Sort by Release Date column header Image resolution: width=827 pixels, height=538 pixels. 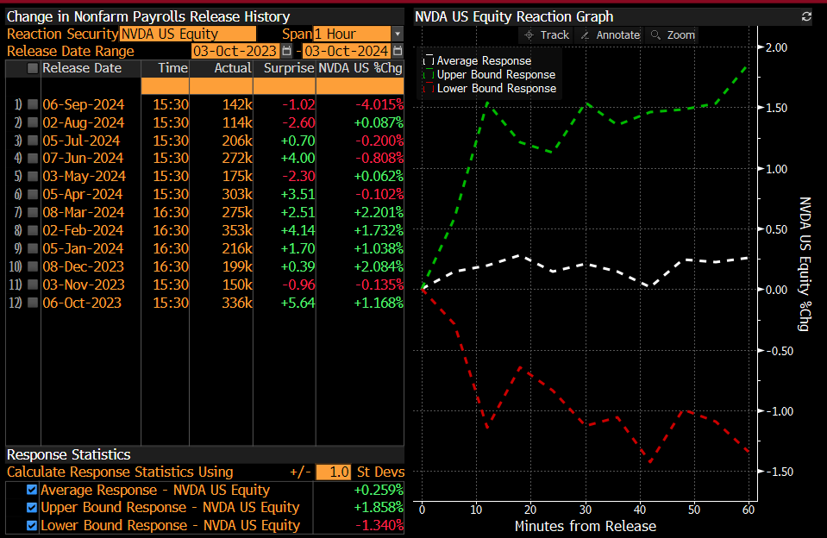click(x=82, y=68)
